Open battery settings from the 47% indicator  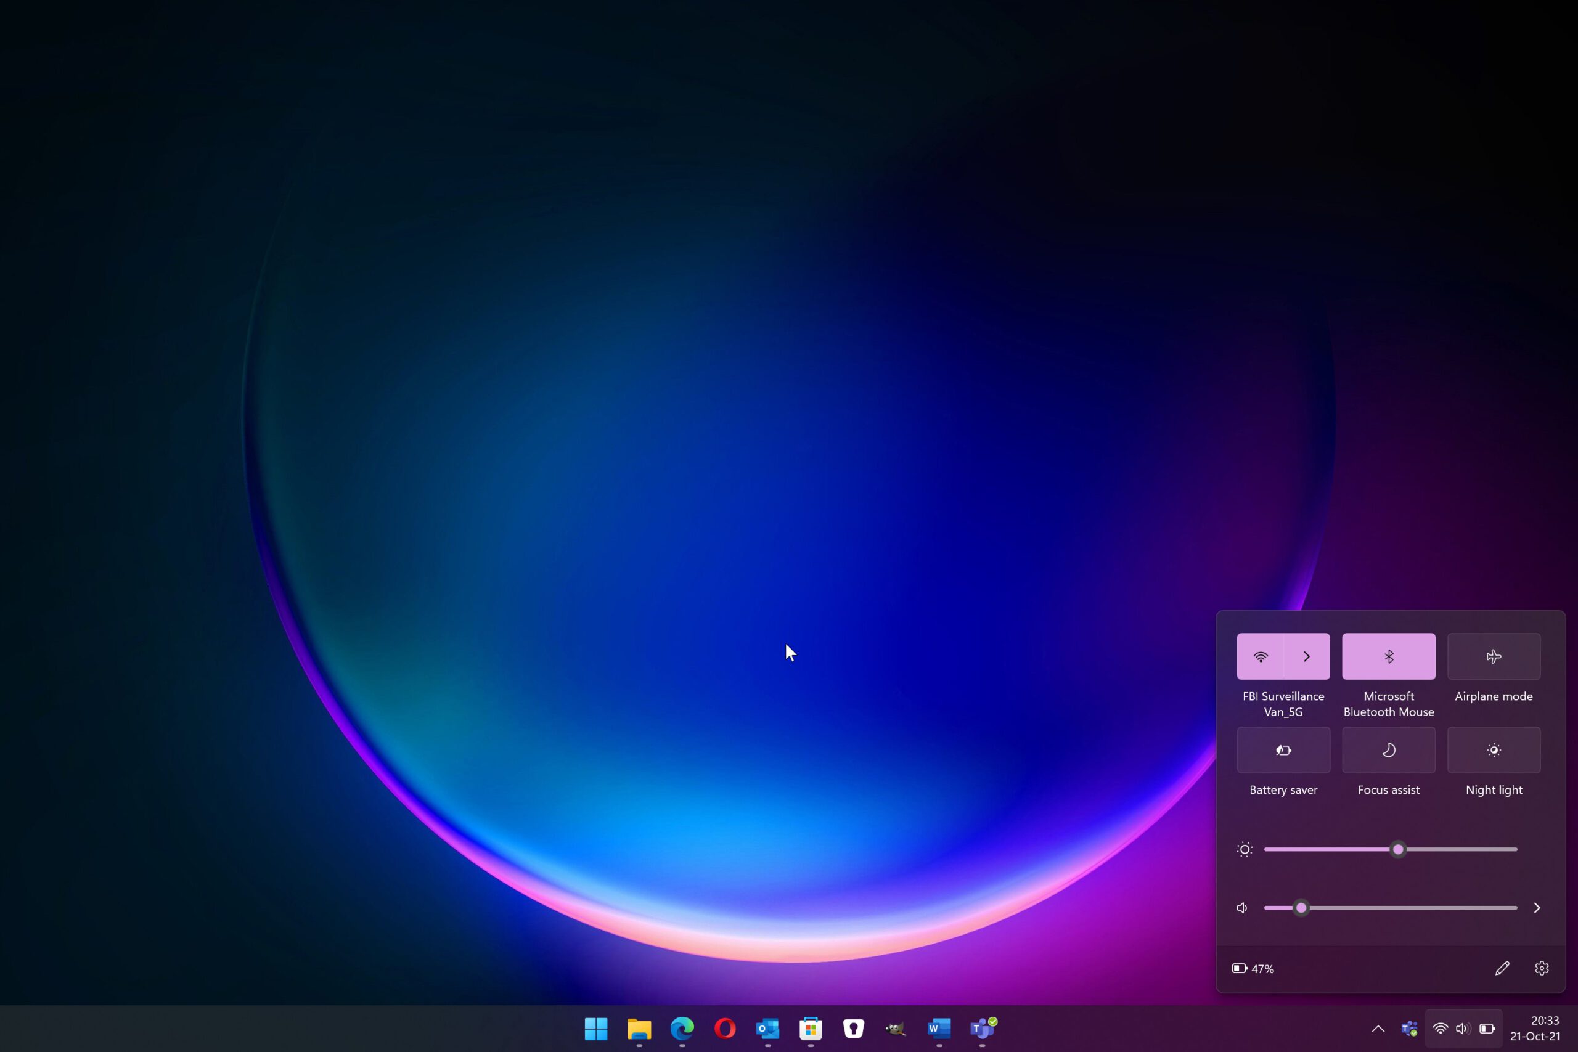coord(1253,969)
